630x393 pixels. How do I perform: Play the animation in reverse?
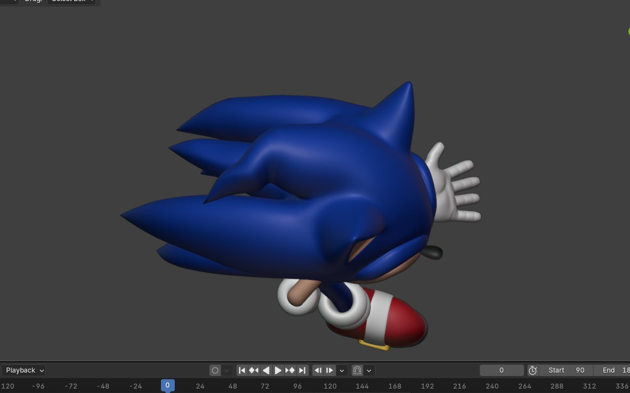click(266, 370)
